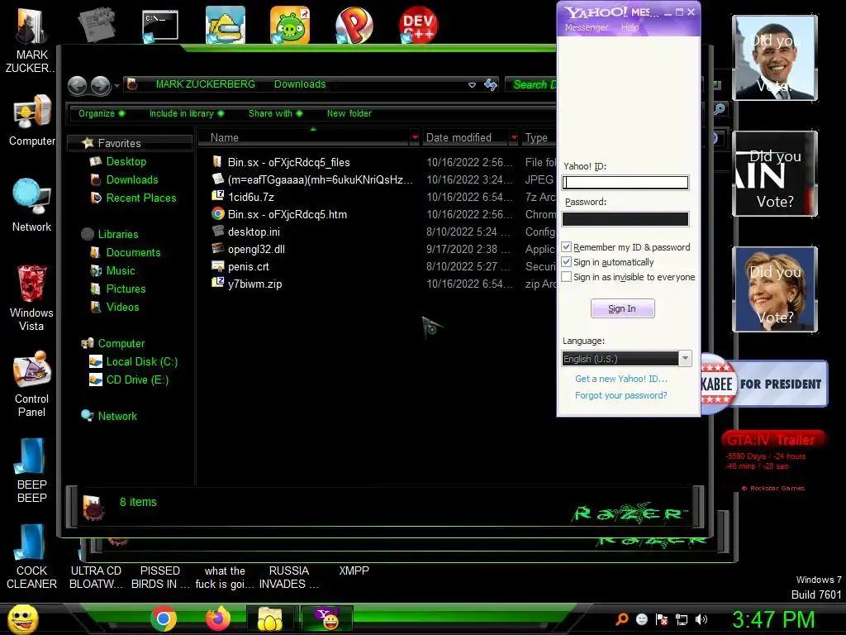Open the Organize dropdown menu
This screenshot has height=635, width=846.
[102, 113]
